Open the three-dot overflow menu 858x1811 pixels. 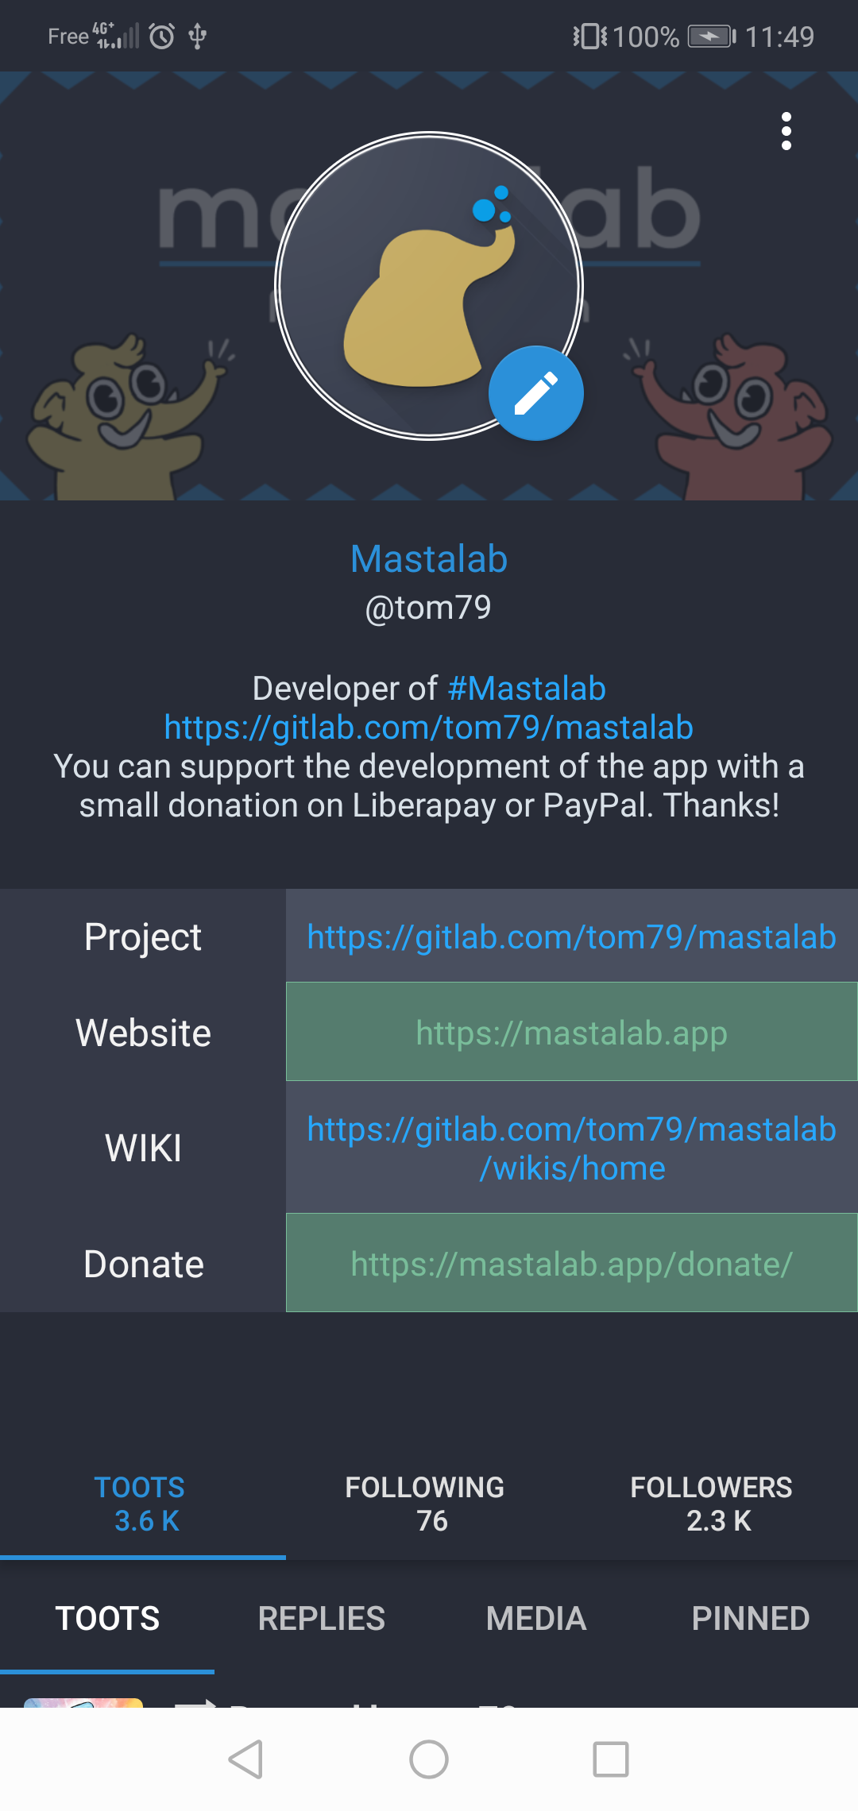coord(786,131)
